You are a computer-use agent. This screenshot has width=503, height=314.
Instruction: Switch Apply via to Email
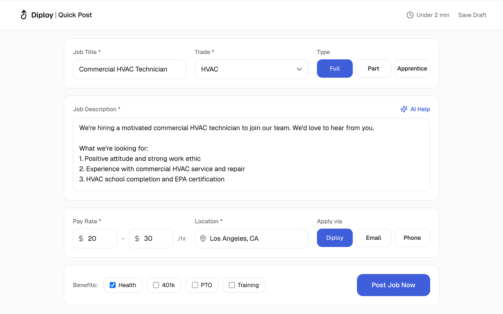coord(373,238)
